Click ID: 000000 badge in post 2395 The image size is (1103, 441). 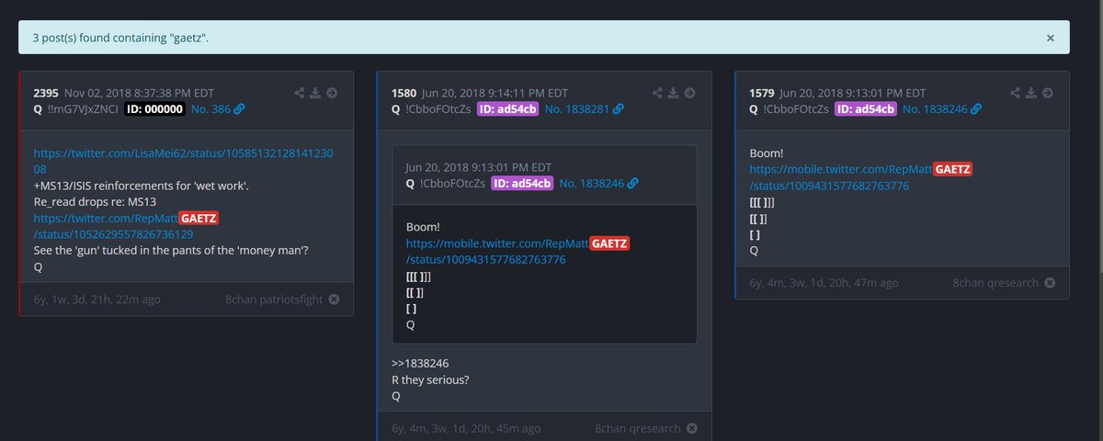click(x=154, y=108)
